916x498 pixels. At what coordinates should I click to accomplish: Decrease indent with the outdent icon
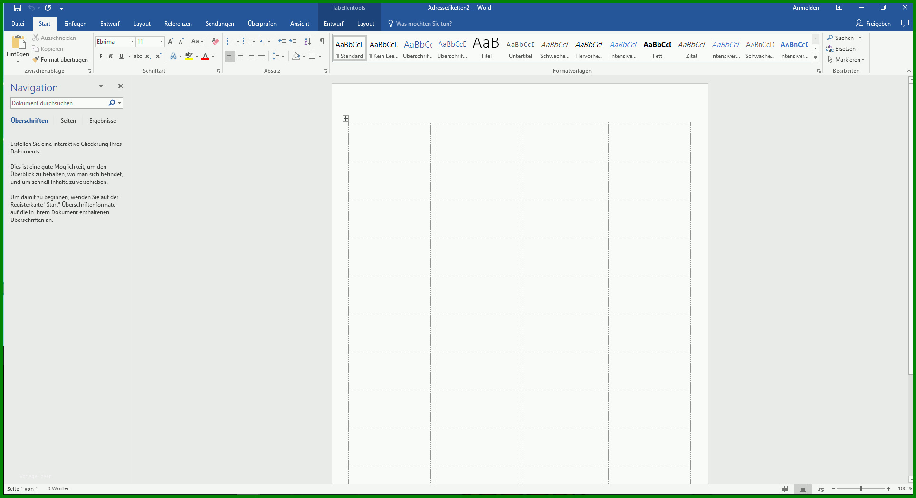(x=282, y=41)
